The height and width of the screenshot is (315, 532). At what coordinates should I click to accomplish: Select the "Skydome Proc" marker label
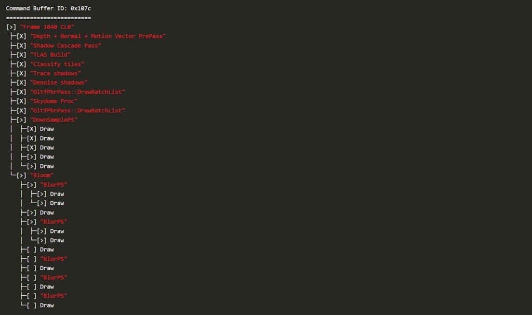pos(54,101)
